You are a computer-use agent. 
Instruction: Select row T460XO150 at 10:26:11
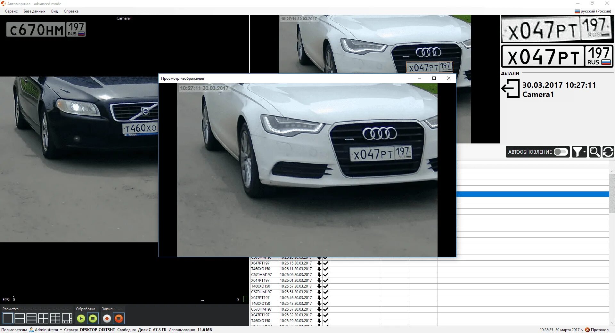(429, 269)
